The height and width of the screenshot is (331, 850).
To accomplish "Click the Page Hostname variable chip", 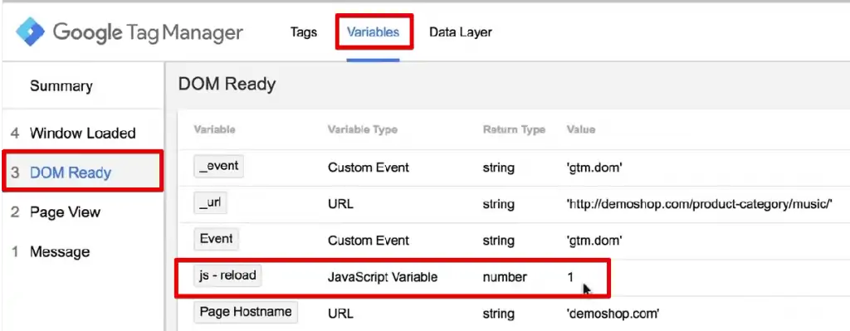I will click(x=246, y=311).
